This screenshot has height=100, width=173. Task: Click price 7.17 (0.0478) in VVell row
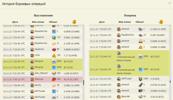(70, 56)
